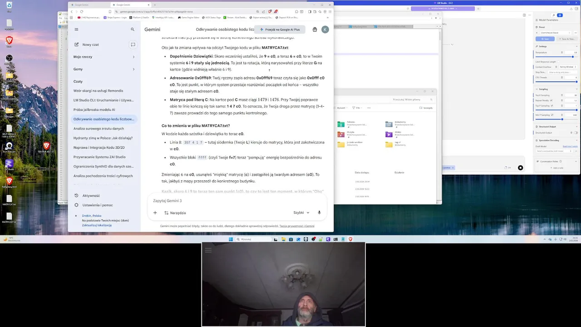Image resolution: width=581 pixels, height=327 pixels.
Task: Click the browser back arrow
Action: [71, 11]
